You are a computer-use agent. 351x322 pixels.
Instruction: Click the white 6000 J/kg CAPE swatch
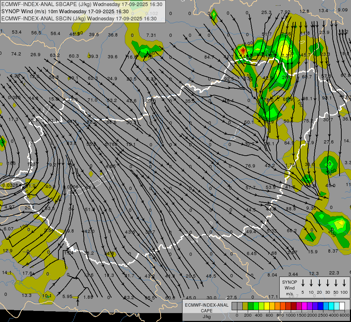[x=342, y=306]
